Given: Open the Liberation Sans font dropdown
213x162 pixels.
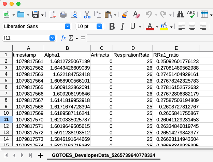Looking at the screenshot, I should [68, 26].
